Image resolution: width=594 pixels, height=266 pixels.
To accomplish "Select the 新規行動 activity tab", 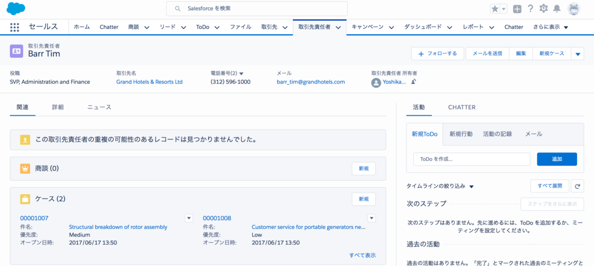I will (x=461, y=134).
